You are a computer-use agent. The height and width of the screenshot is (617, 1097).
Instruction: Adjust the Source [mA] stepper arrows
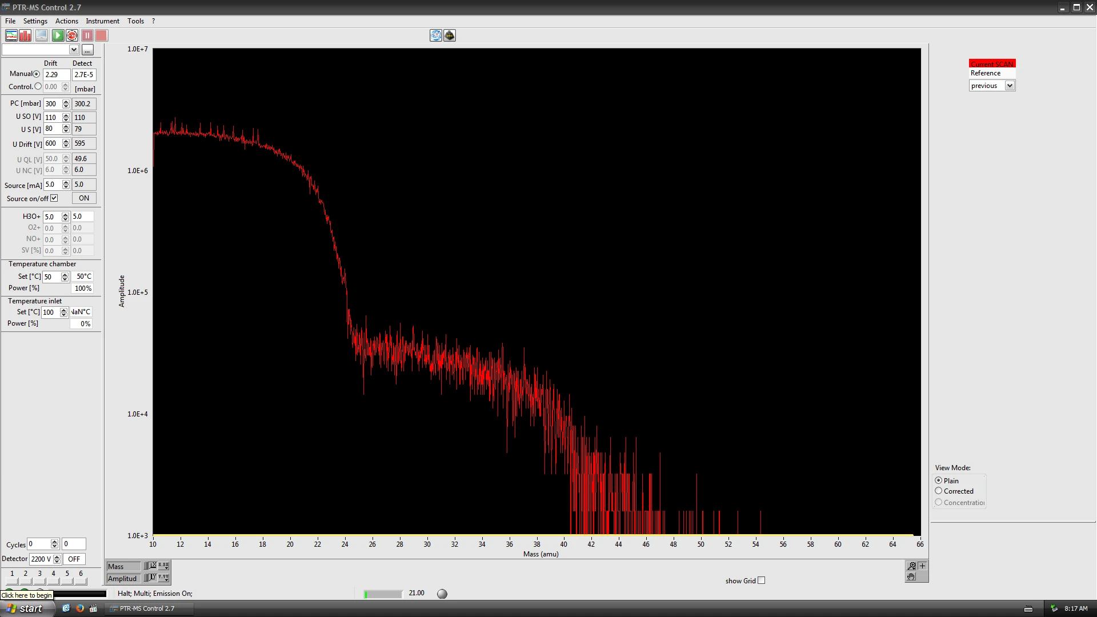tap(66, 185)
